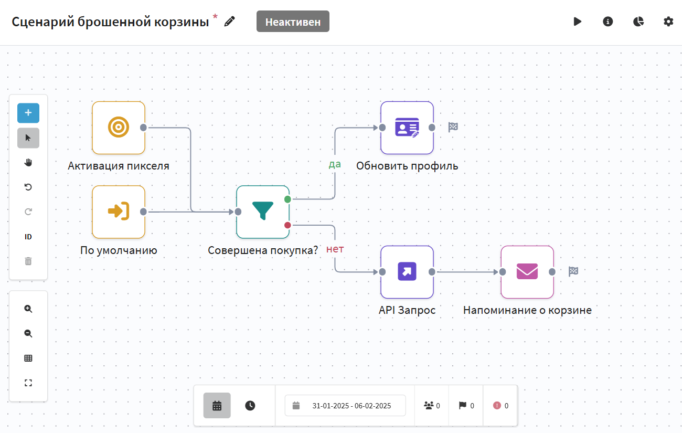The image size is (682, 433).
Task: Click the 'да' branch label
Action: 335,164
